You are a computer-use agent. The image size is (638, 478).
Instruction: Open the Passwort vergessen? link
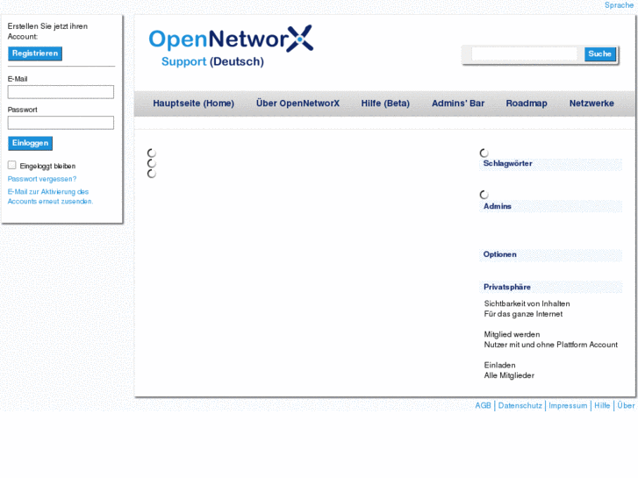(x=42, y=179)
